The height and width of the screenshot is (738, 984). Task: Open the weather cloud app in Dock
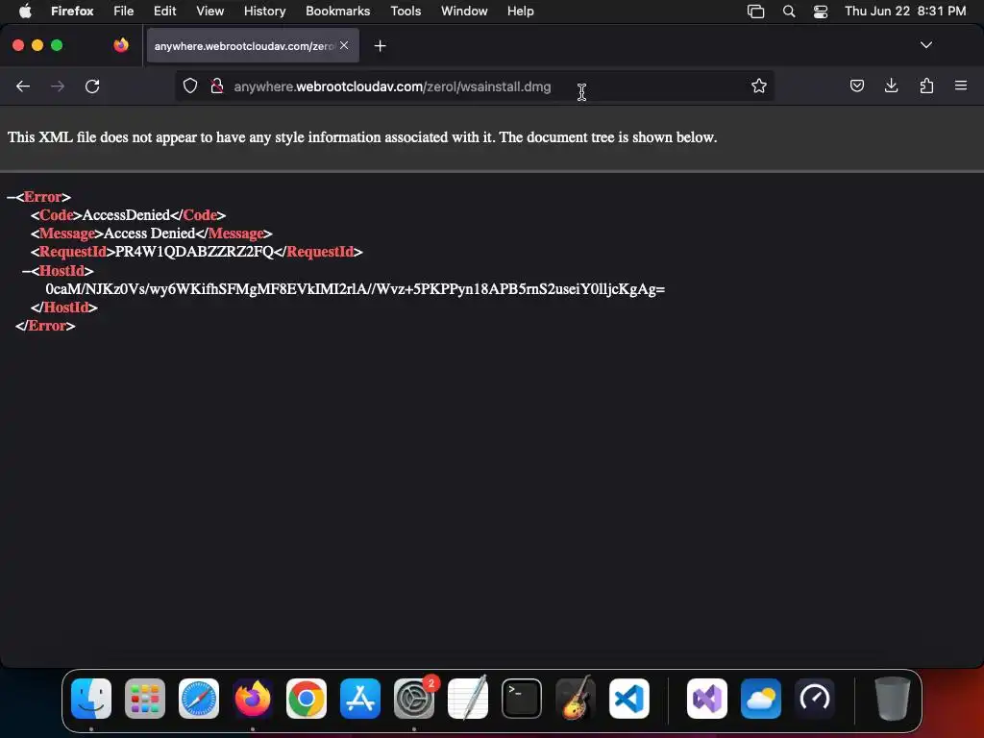tap(761, 699)
